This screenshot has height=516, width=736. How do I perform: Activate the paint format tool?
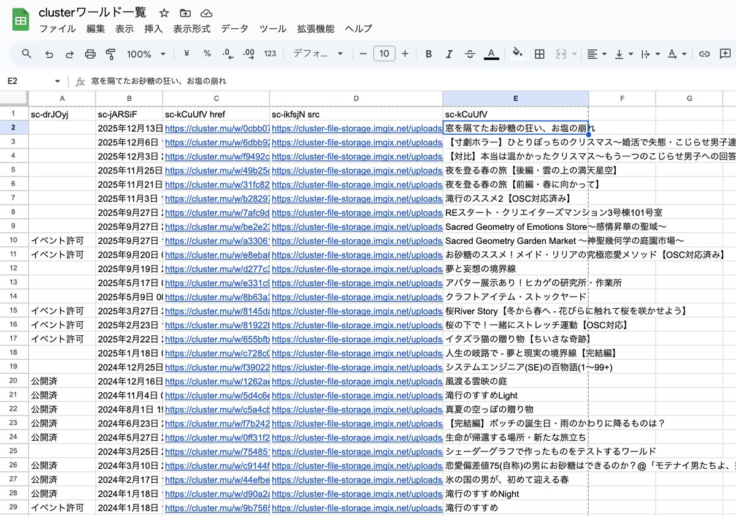pyautogui.click(x=111, y=54)
